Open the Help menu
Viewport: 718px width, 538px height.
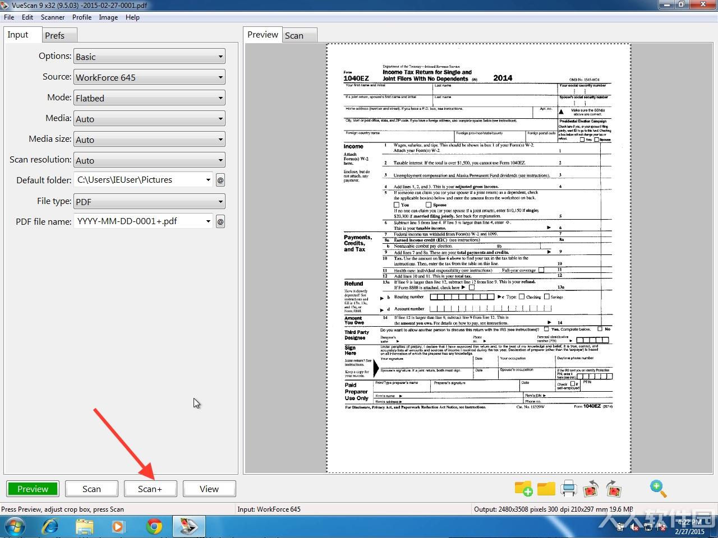pyautogui.click(x=133, y=17)
